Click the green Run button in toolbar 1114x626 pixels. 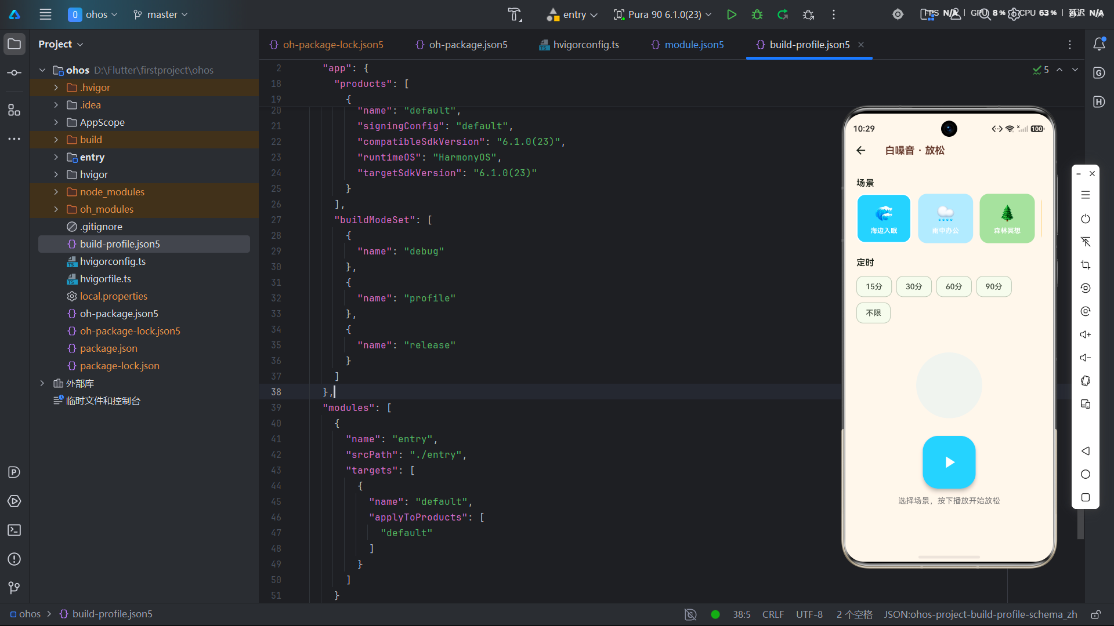[732, 14]
